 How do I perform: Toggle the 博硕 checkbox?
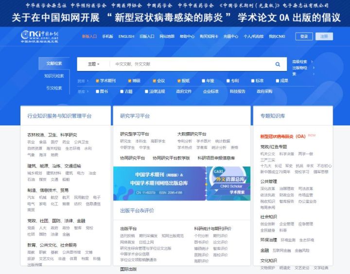[130, 81]
